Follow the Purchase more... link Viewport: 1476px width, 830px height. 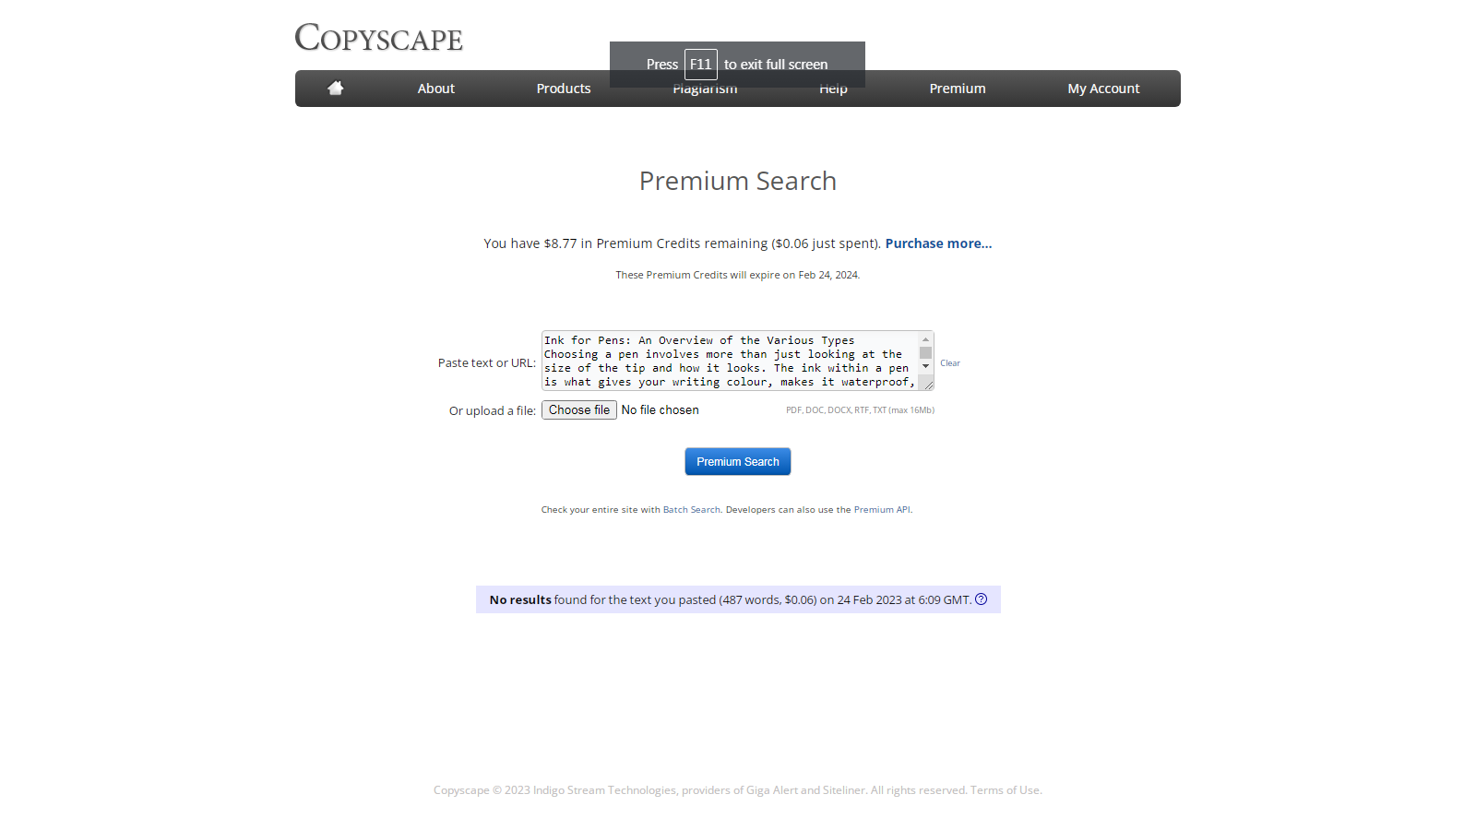point(938,243)
